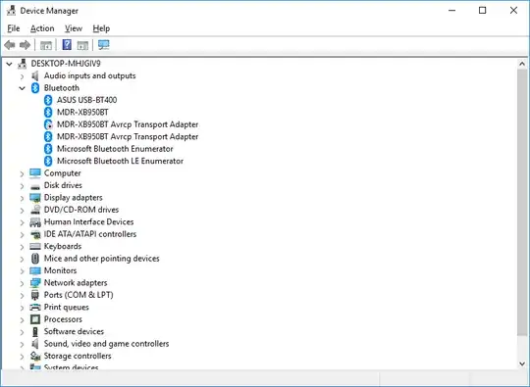This screenshot has height=387, width=530.
Task: Click the Action pane toolbar icon
Action: [x=82, y=45]
